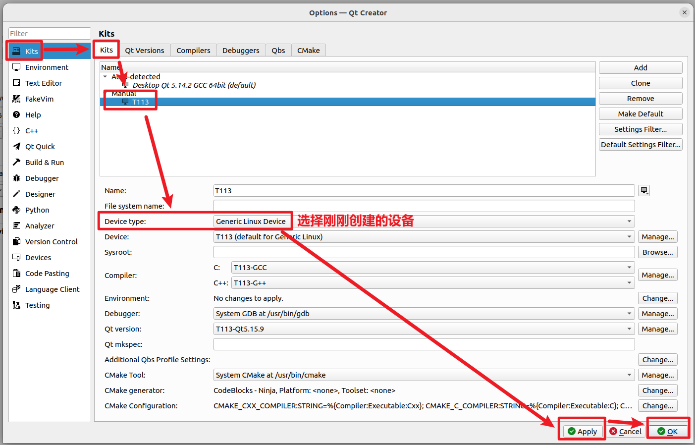Click the kit icon button beside Name field

[644, 190]
